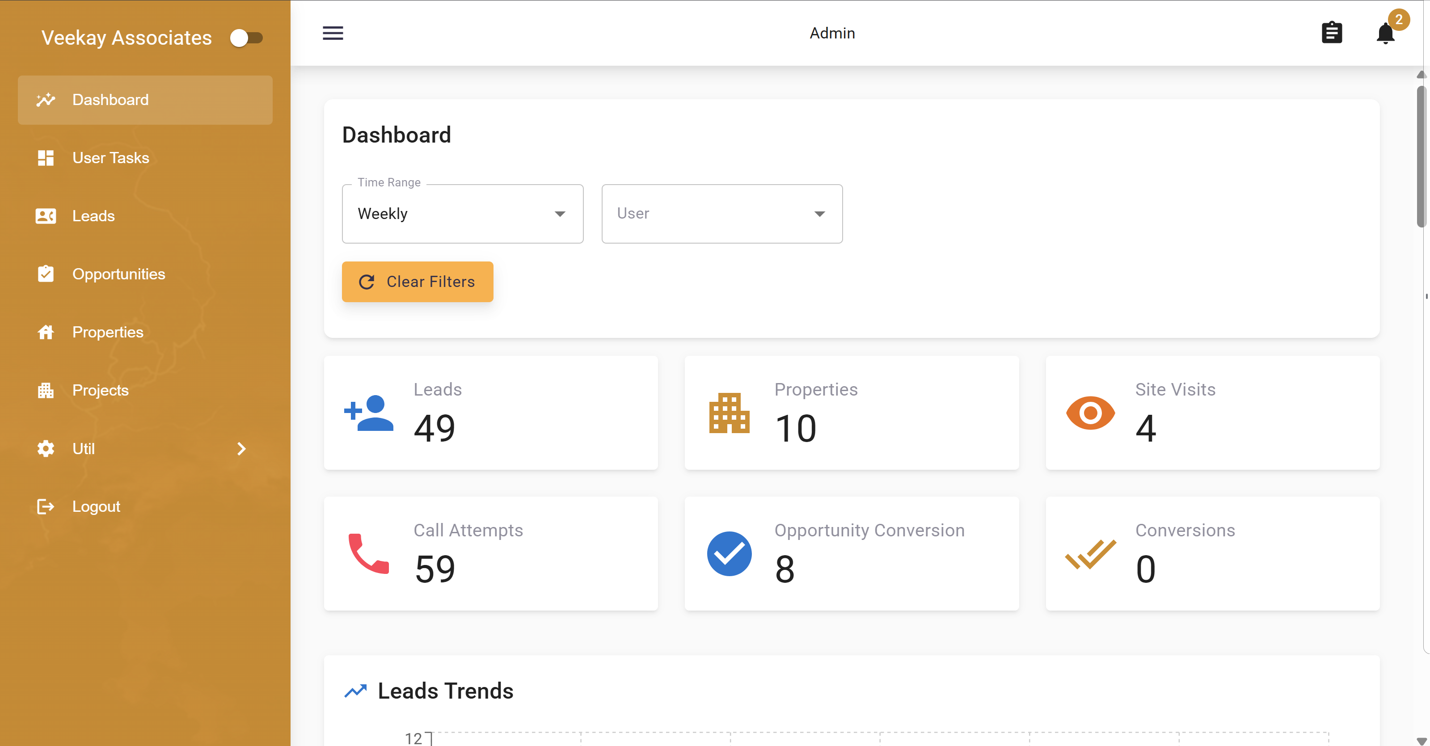The height and width of the screenshot is (746, 1430).
Task: Click the Site Visits eye icon
Action: pos(1090,413)
